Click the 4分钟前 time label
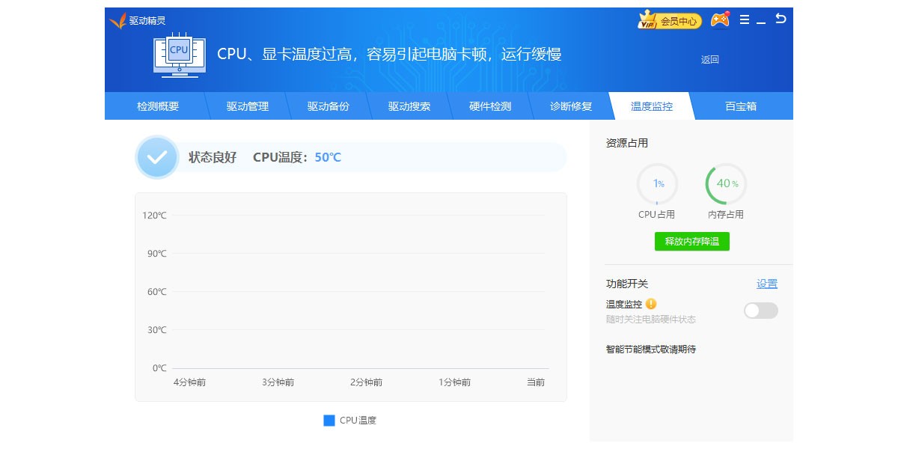Image resolution: width=898 pixels, height=449 pixels. click(x=190, y=382)
